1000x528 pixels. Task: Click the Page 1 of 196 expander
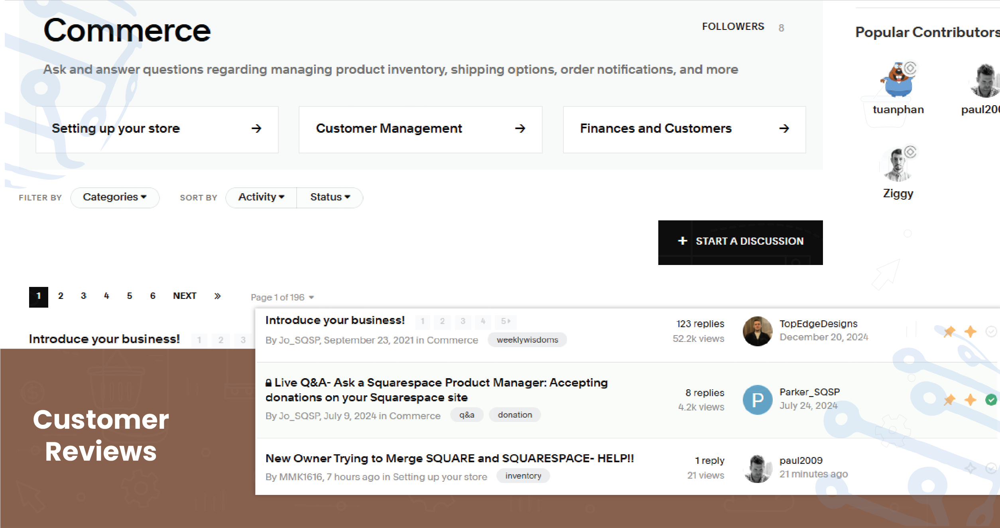pyautogui.click(x=282, y=296)
